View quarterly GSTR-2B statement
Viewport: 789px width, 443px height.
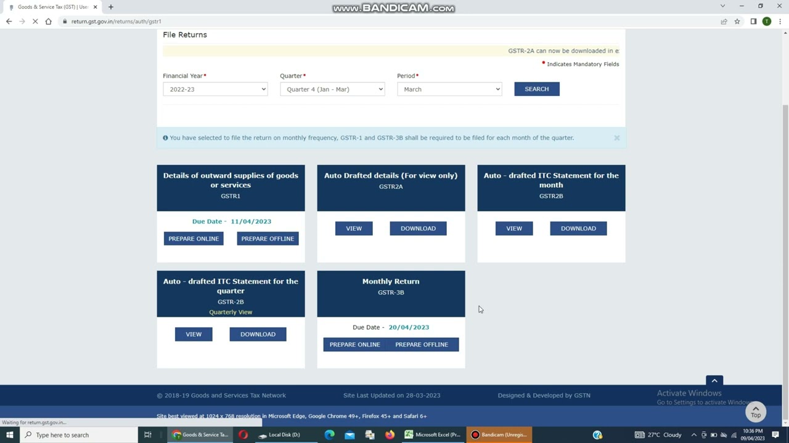[194, 334]
